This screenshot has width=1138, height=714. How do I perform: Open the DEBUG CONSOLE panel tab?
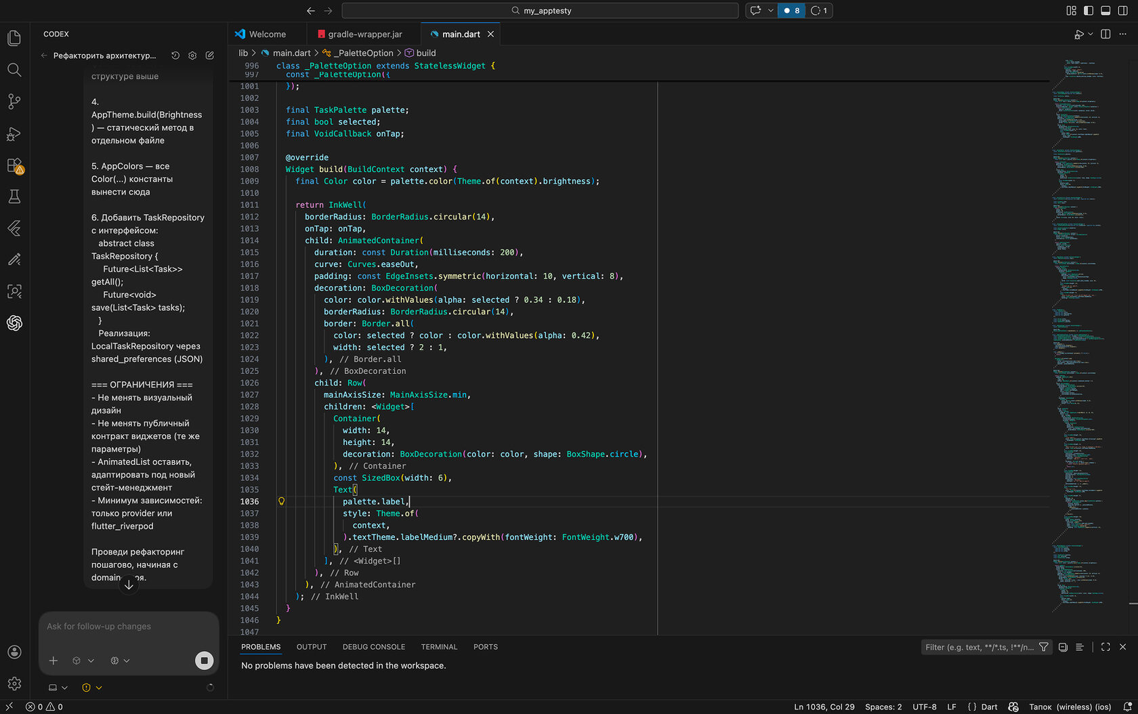point(374,647)
